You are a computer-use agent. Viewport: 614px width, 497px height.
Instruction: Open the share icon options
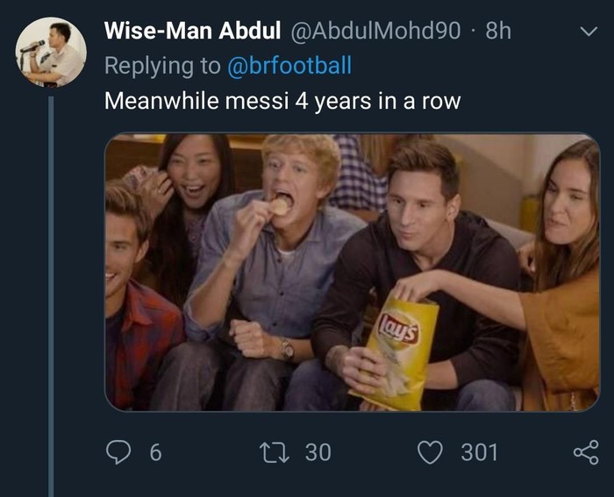584,452
